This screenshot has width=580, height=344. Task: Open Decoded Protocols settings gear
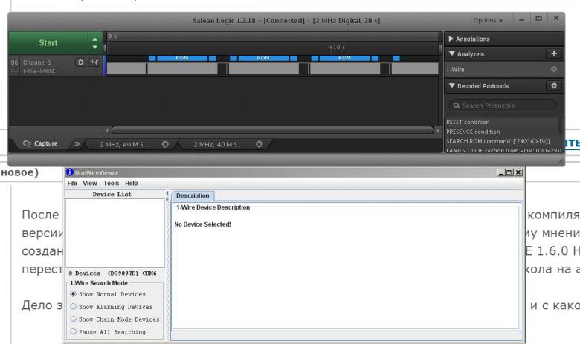click(554, 85)
